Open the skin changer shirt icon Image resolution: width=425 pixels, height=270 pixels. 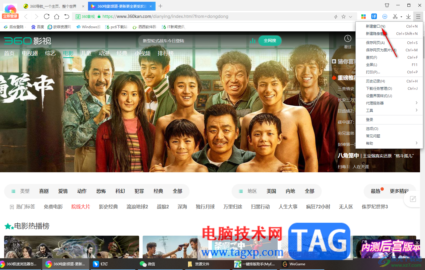387,5
